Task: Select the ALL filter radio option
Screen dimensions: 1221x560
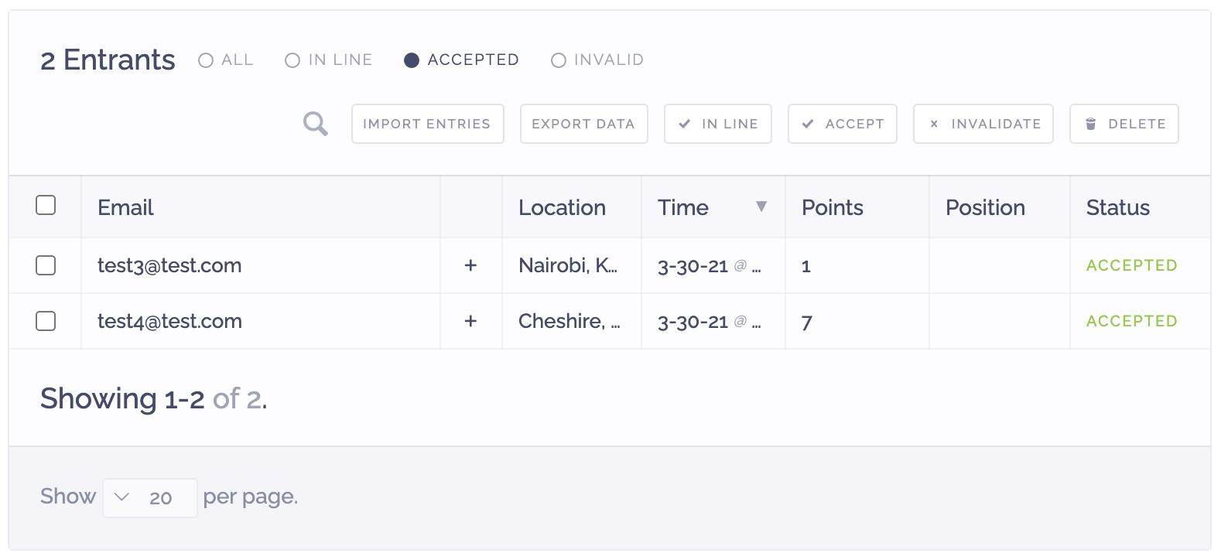Action: coord(225,60)
